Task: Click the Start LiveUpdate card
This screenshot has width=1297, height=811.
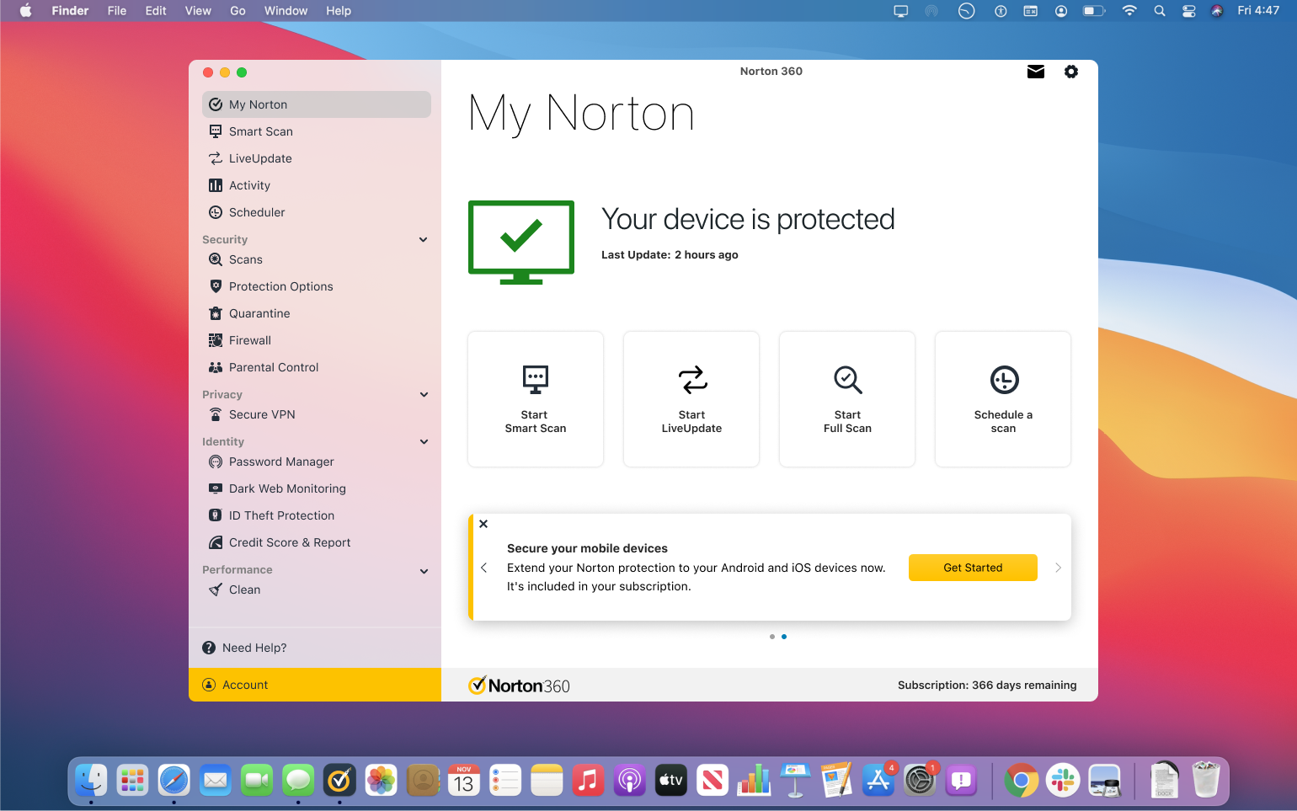Action: pyautogui.click(x=691, y=399)
